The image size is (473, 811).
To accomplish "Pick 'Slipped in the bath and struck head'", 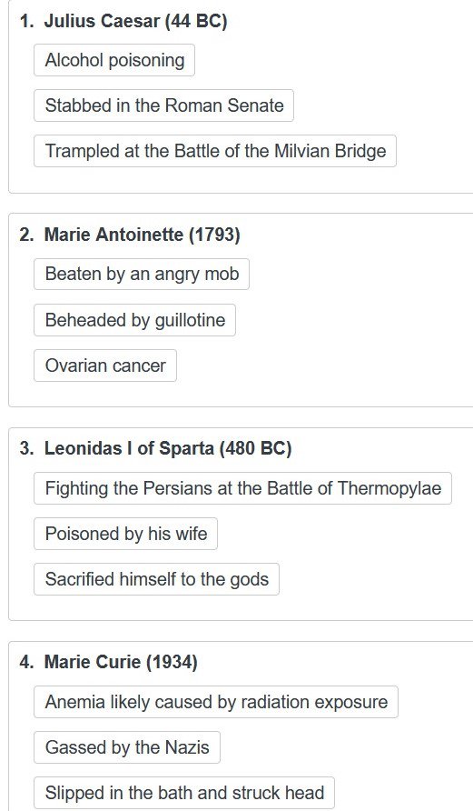I will [184, 793].
